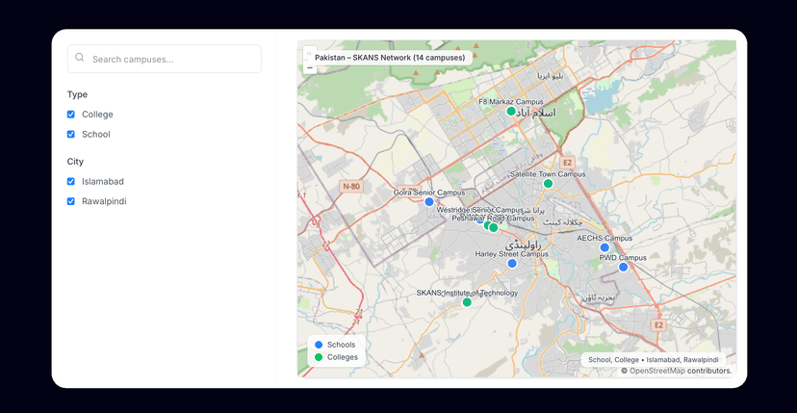Uncheck the School type checkbox
Screen dimensions: 797x413
point(70,134)
